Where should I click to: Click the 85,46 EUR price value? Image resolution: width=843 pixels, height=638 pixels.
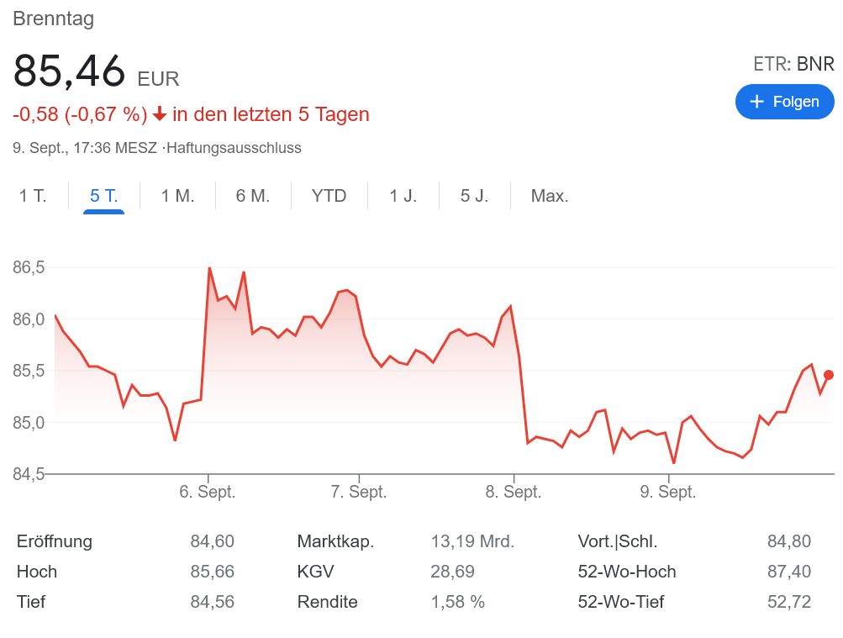tap(70, 72)
